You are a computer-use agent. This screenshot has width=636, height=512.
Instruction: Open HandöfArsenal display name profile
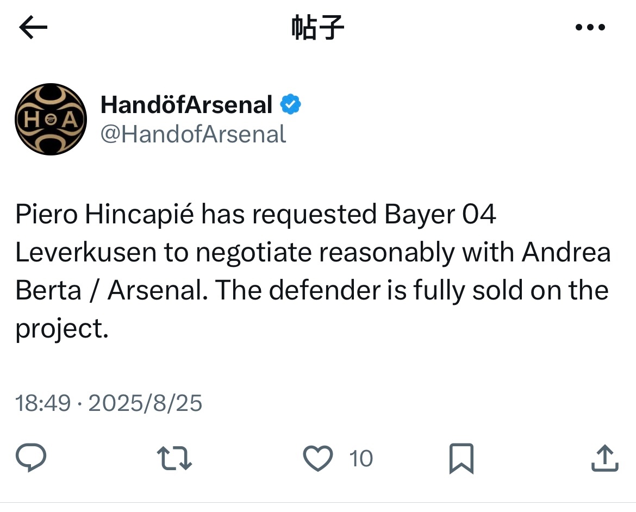click(186, 105)
